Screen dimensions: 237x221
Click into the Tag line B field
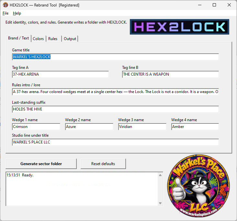(170, 74)
